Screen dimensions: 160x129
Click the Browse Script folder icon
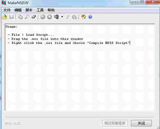(x=74, y=17)
